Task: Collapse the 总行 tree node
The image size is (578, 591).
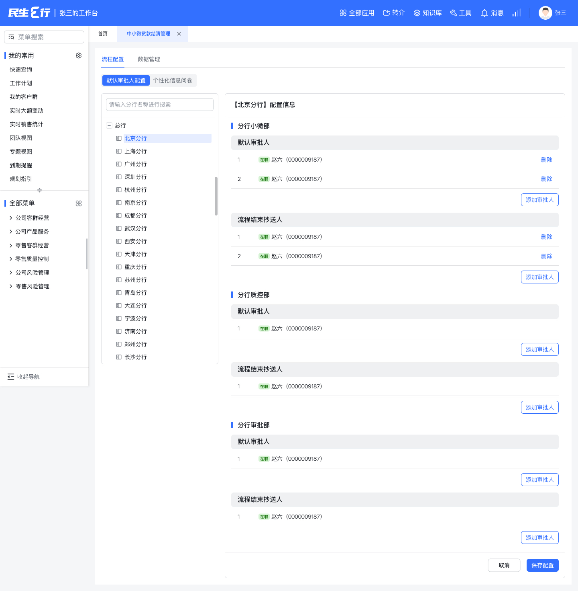Action: [109, 125]
